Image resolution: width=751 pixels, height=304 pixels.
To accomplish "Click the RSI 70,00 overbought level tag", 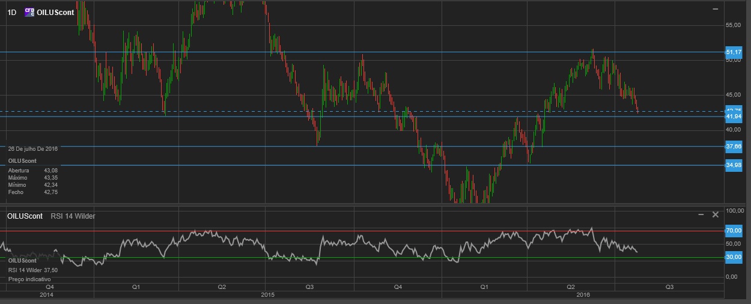I will [x=734, y=230].
